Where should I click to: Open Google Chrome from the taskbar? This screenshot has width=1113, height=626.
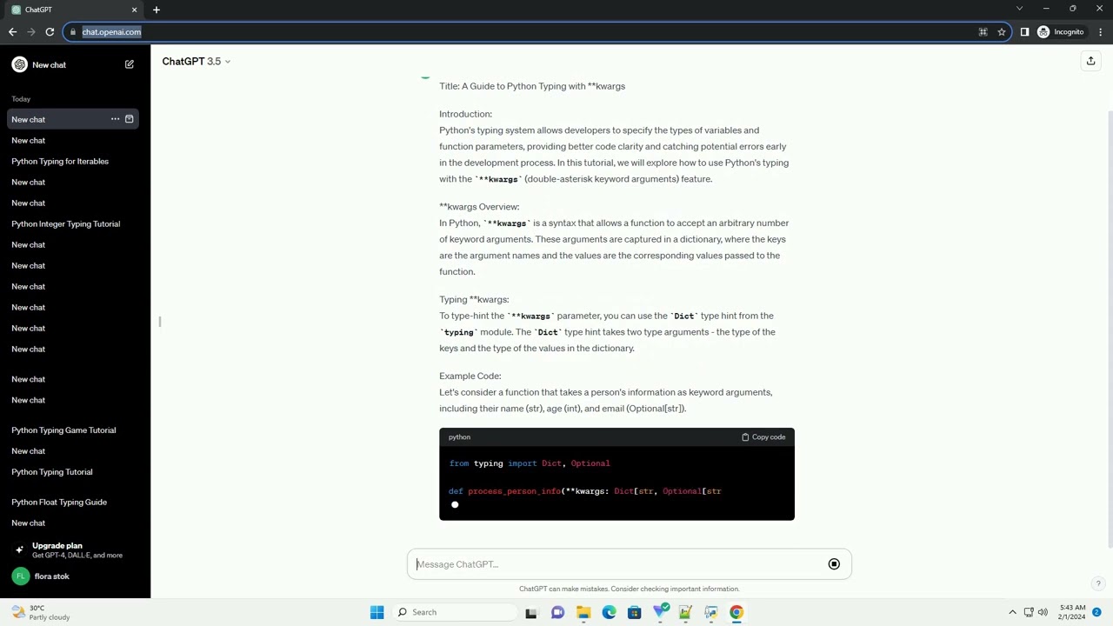tap(736, 612)
